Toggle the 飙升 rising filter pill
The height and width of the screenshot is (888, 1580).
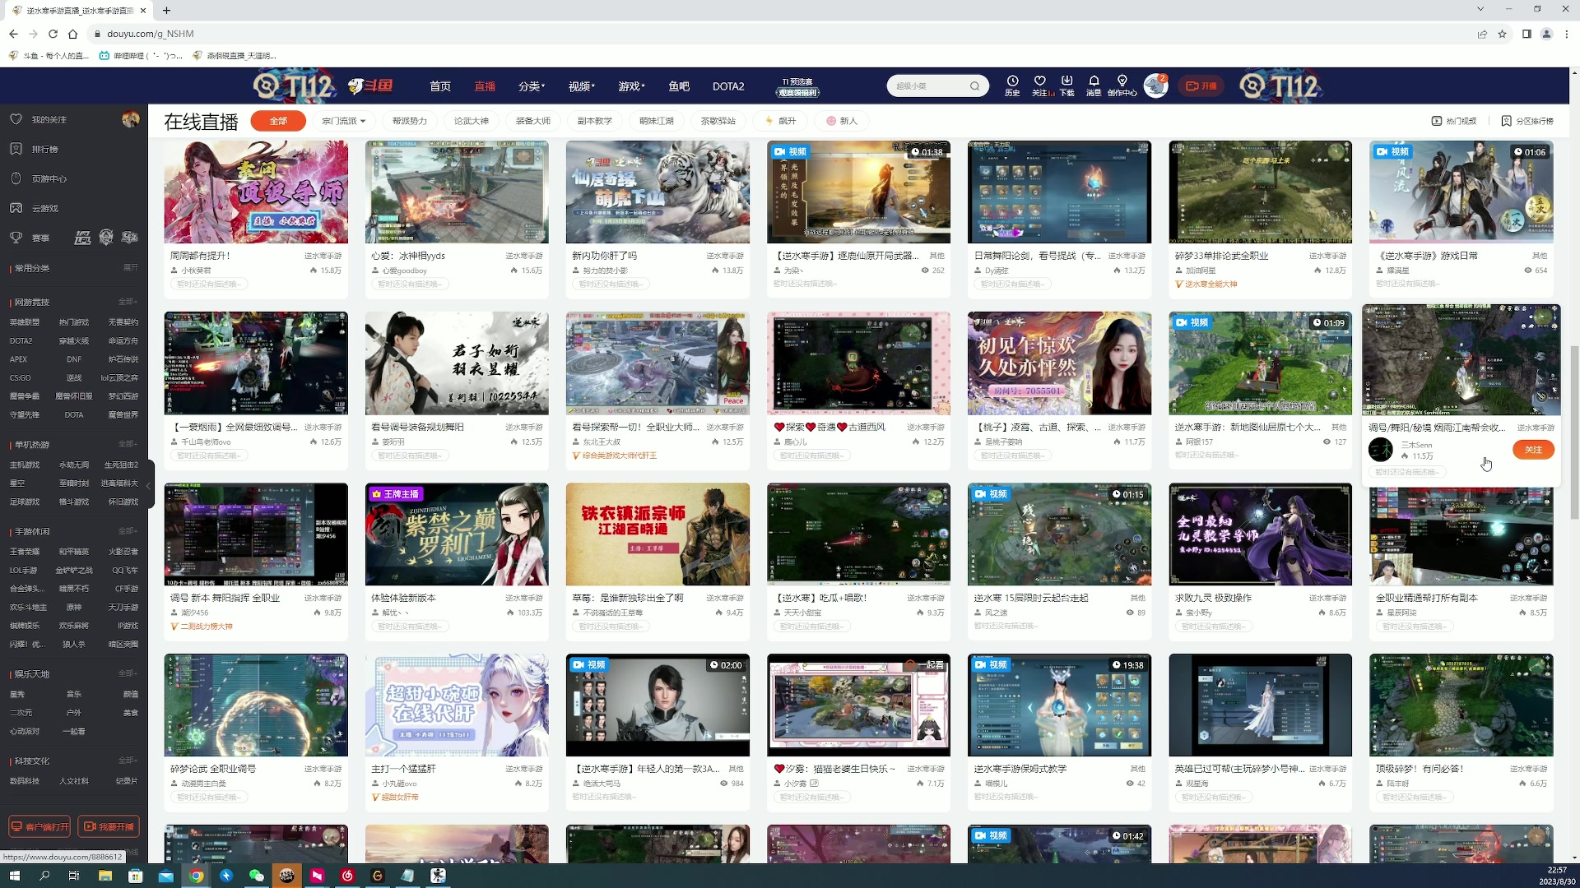point(780,121)
